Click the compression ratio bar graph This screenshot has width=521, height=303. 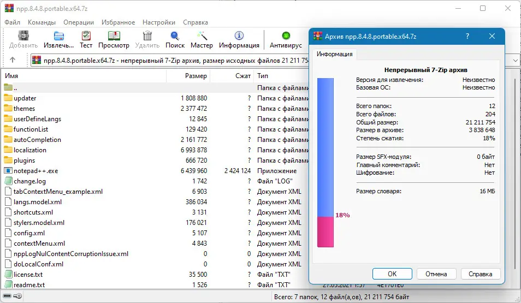click(x=325, y=163)
